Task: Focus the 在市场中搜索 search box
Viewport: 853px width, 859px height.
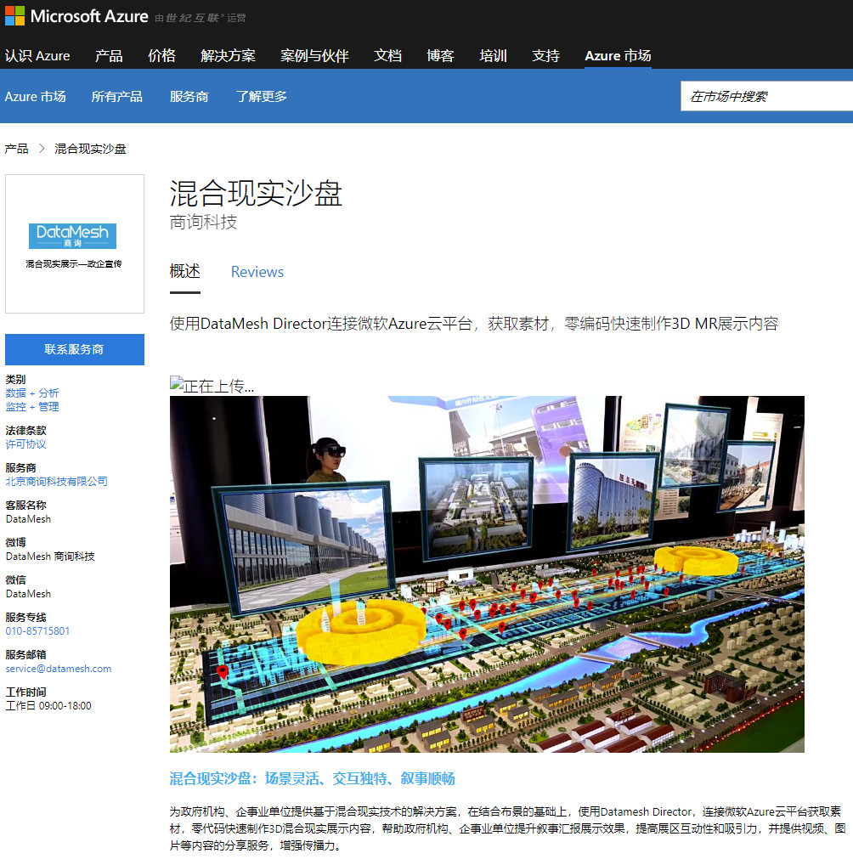Action: click(x=766, y=96)
